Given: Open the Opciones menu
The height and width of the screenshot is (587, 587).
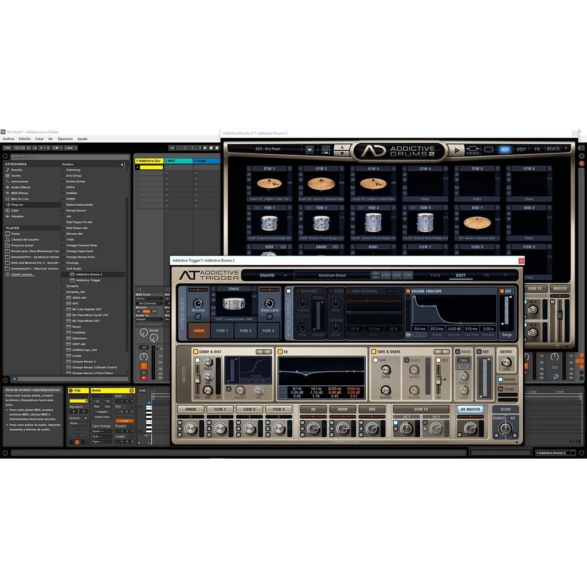Looking at the screenshot, I should click(65, 139).
